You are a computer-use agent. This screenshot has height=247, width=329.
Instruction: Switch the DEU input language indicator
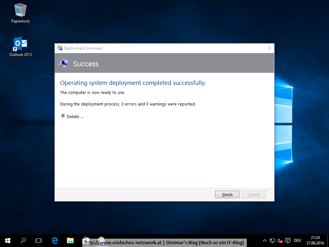coord(297,241)
